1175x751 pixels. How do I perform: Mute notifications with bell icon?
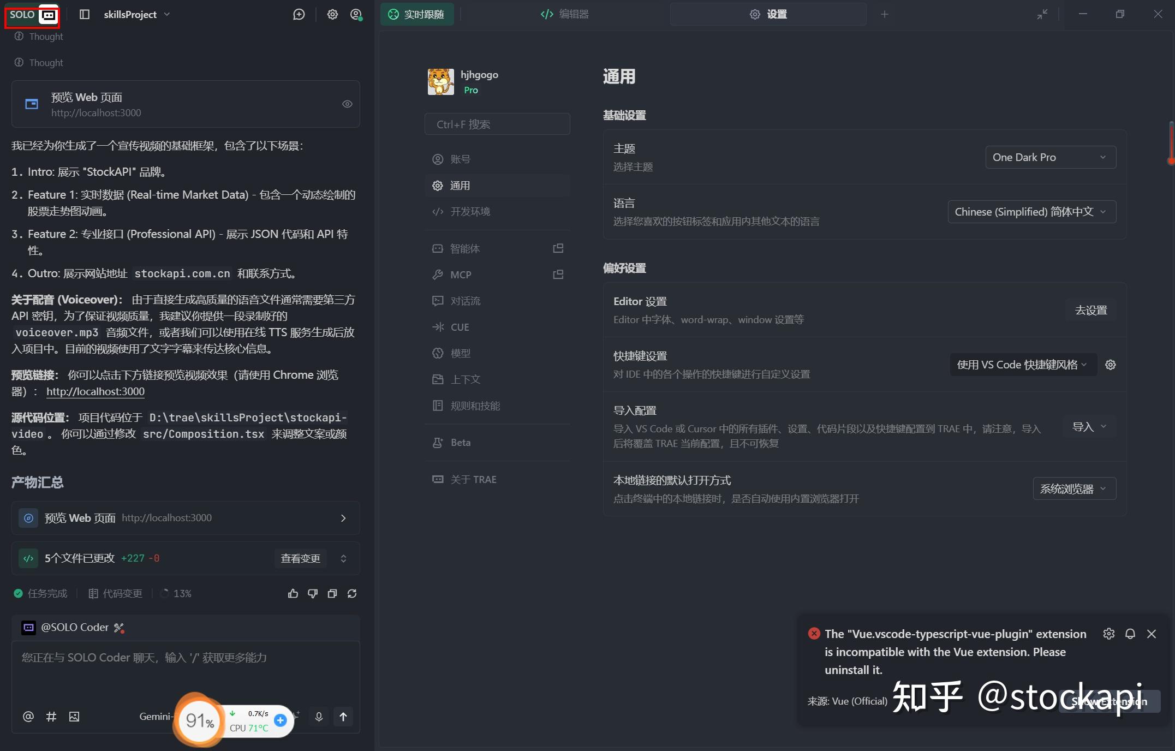(1130, 634)
